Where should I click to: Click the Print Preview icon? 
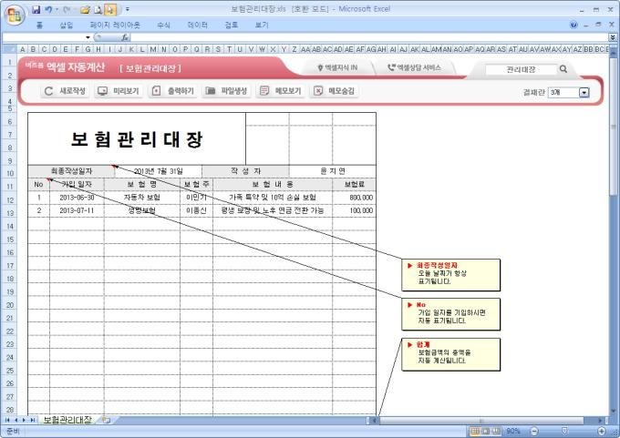(98, 9)
